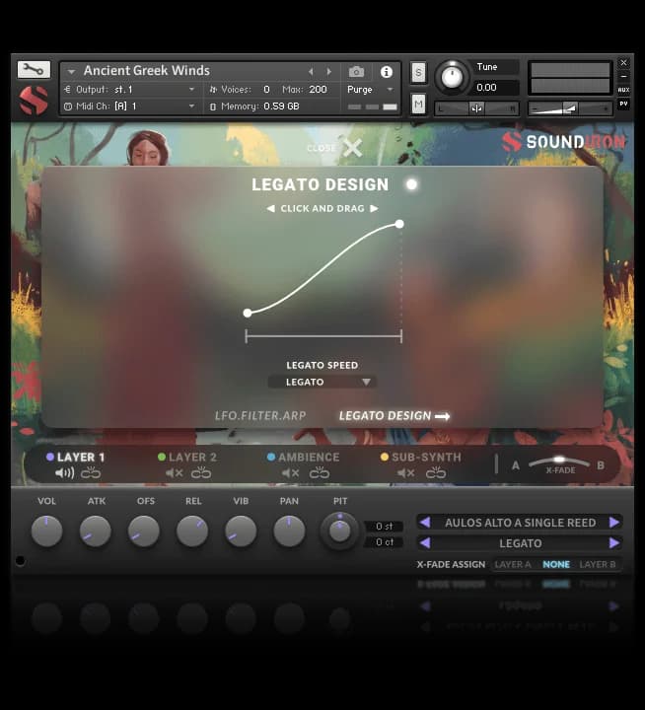
Task: Toggle the Legato Design power light
Action: [x=411, y=184]
